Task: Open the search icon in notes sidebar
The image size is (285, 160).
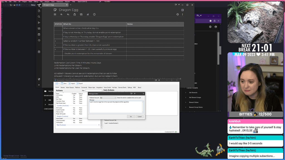Action: tap(39, 17)
